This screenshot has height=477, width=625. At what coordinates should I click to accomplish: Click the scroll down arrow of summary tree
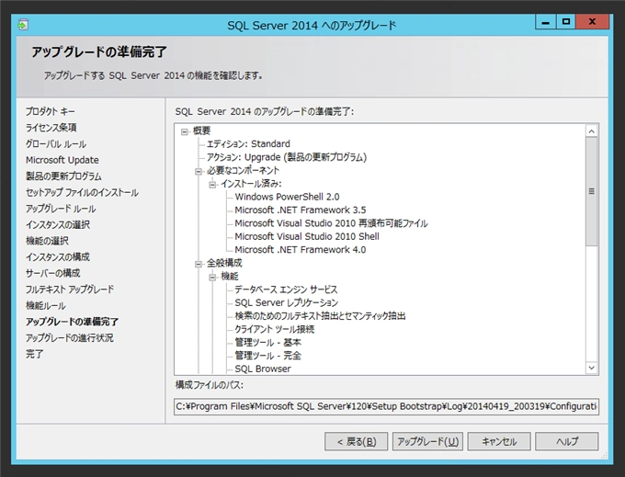592,368
